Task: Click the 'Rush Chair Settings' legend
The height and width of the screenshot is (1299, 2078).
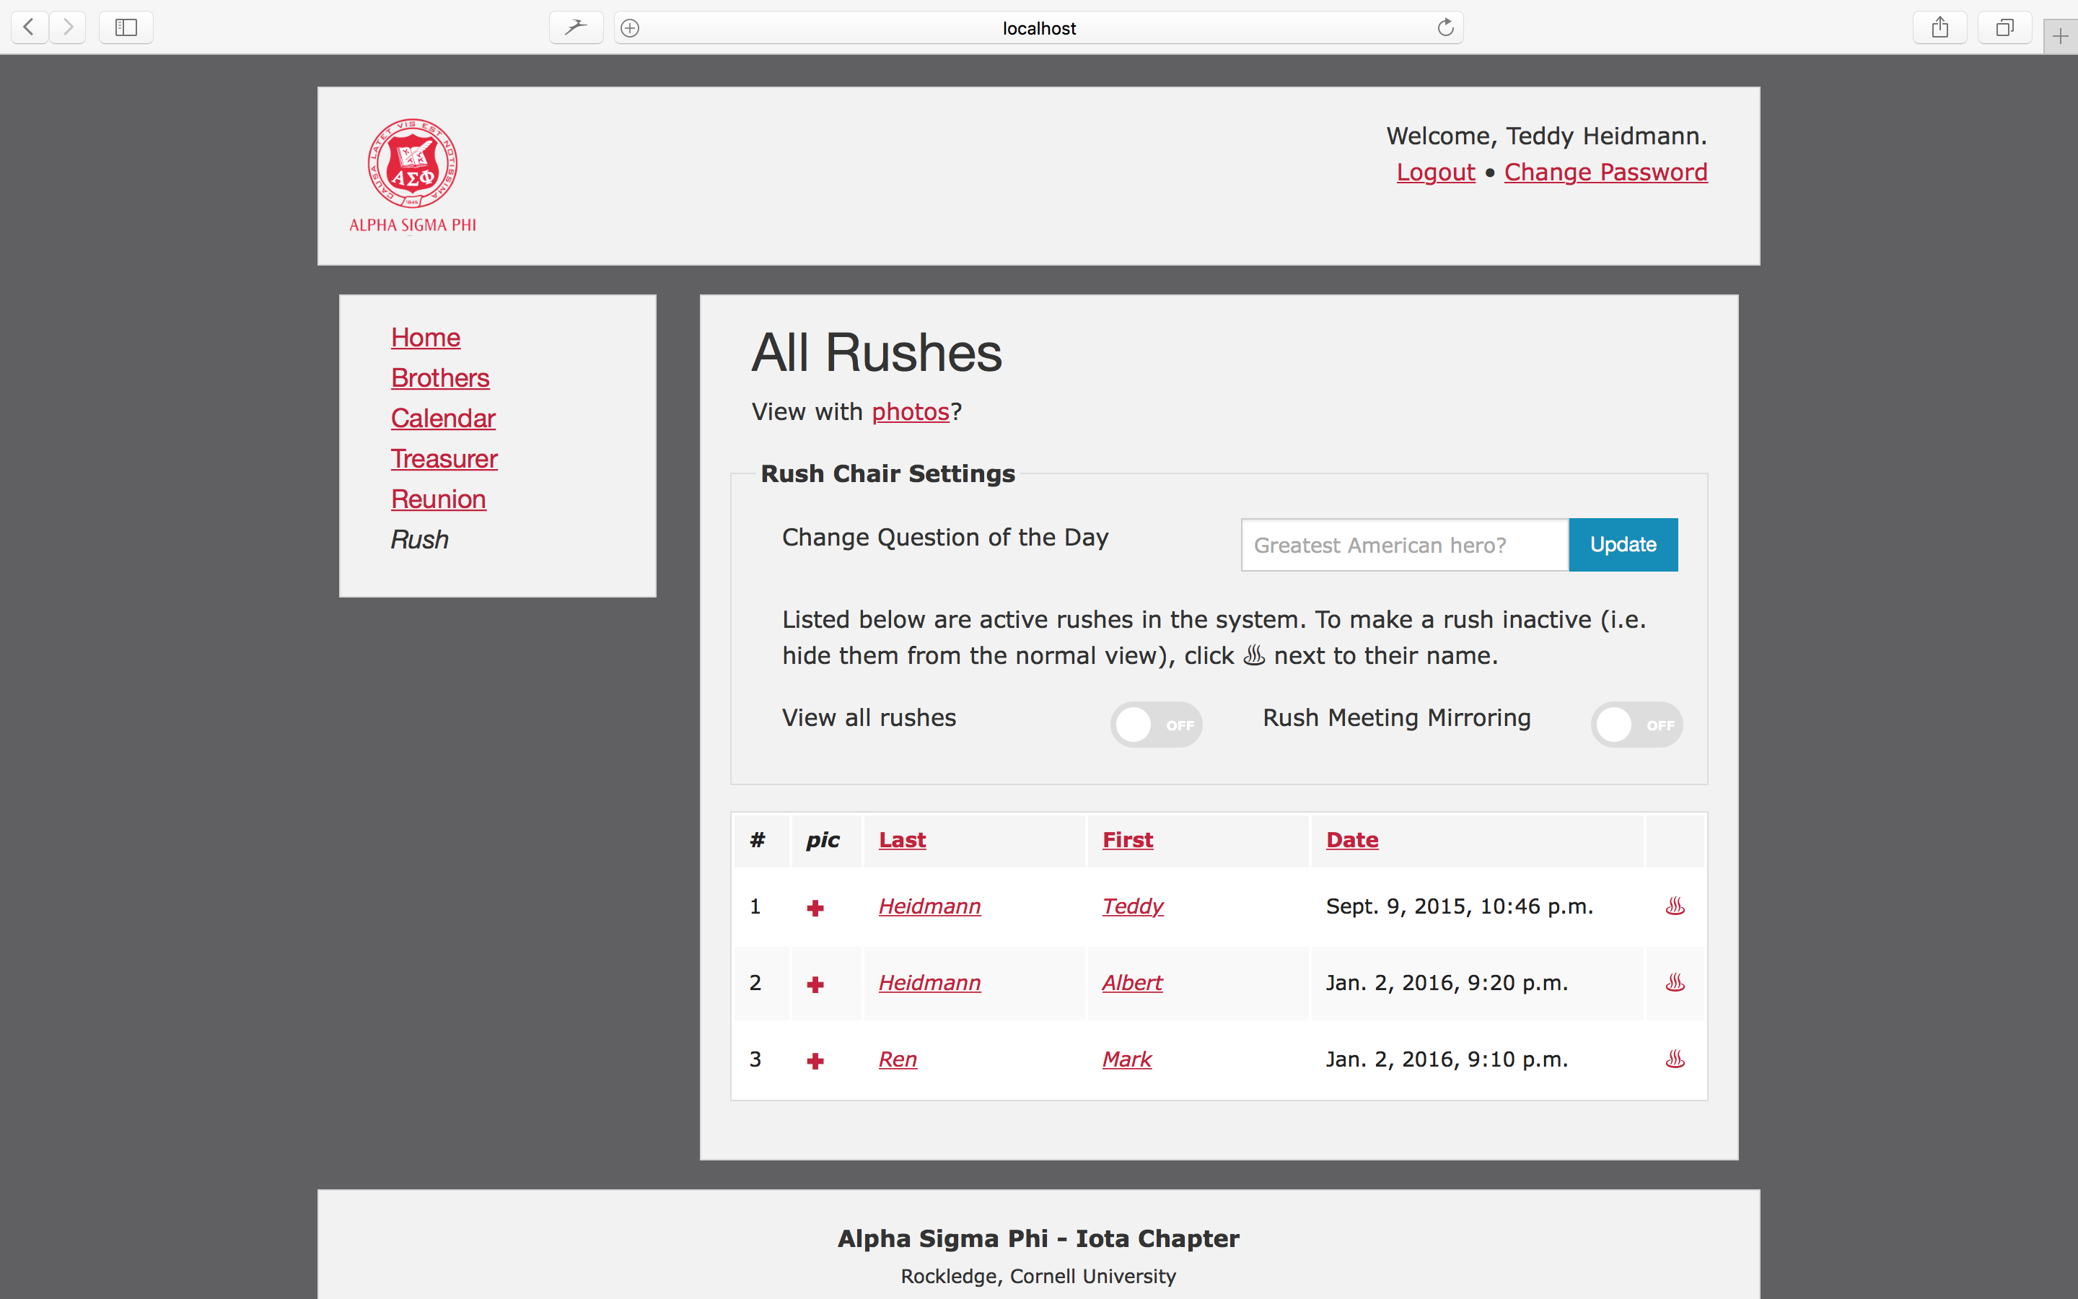Action: pos(888,473)
